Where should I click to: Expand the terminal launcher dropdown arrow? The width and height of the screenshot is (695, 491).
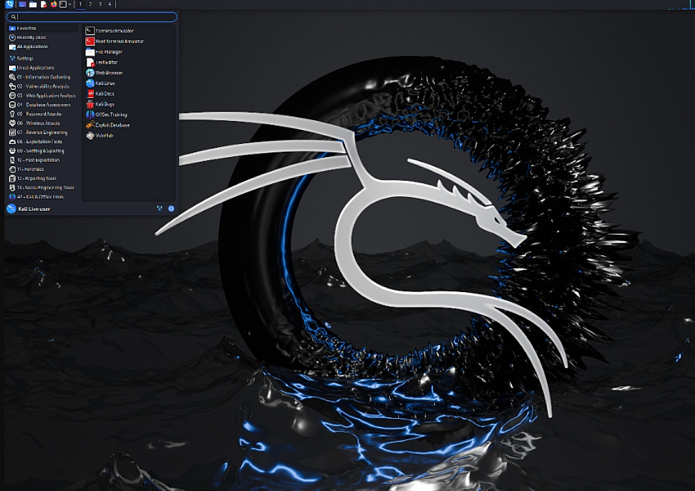pyautogui.click(x=69, y=4)
